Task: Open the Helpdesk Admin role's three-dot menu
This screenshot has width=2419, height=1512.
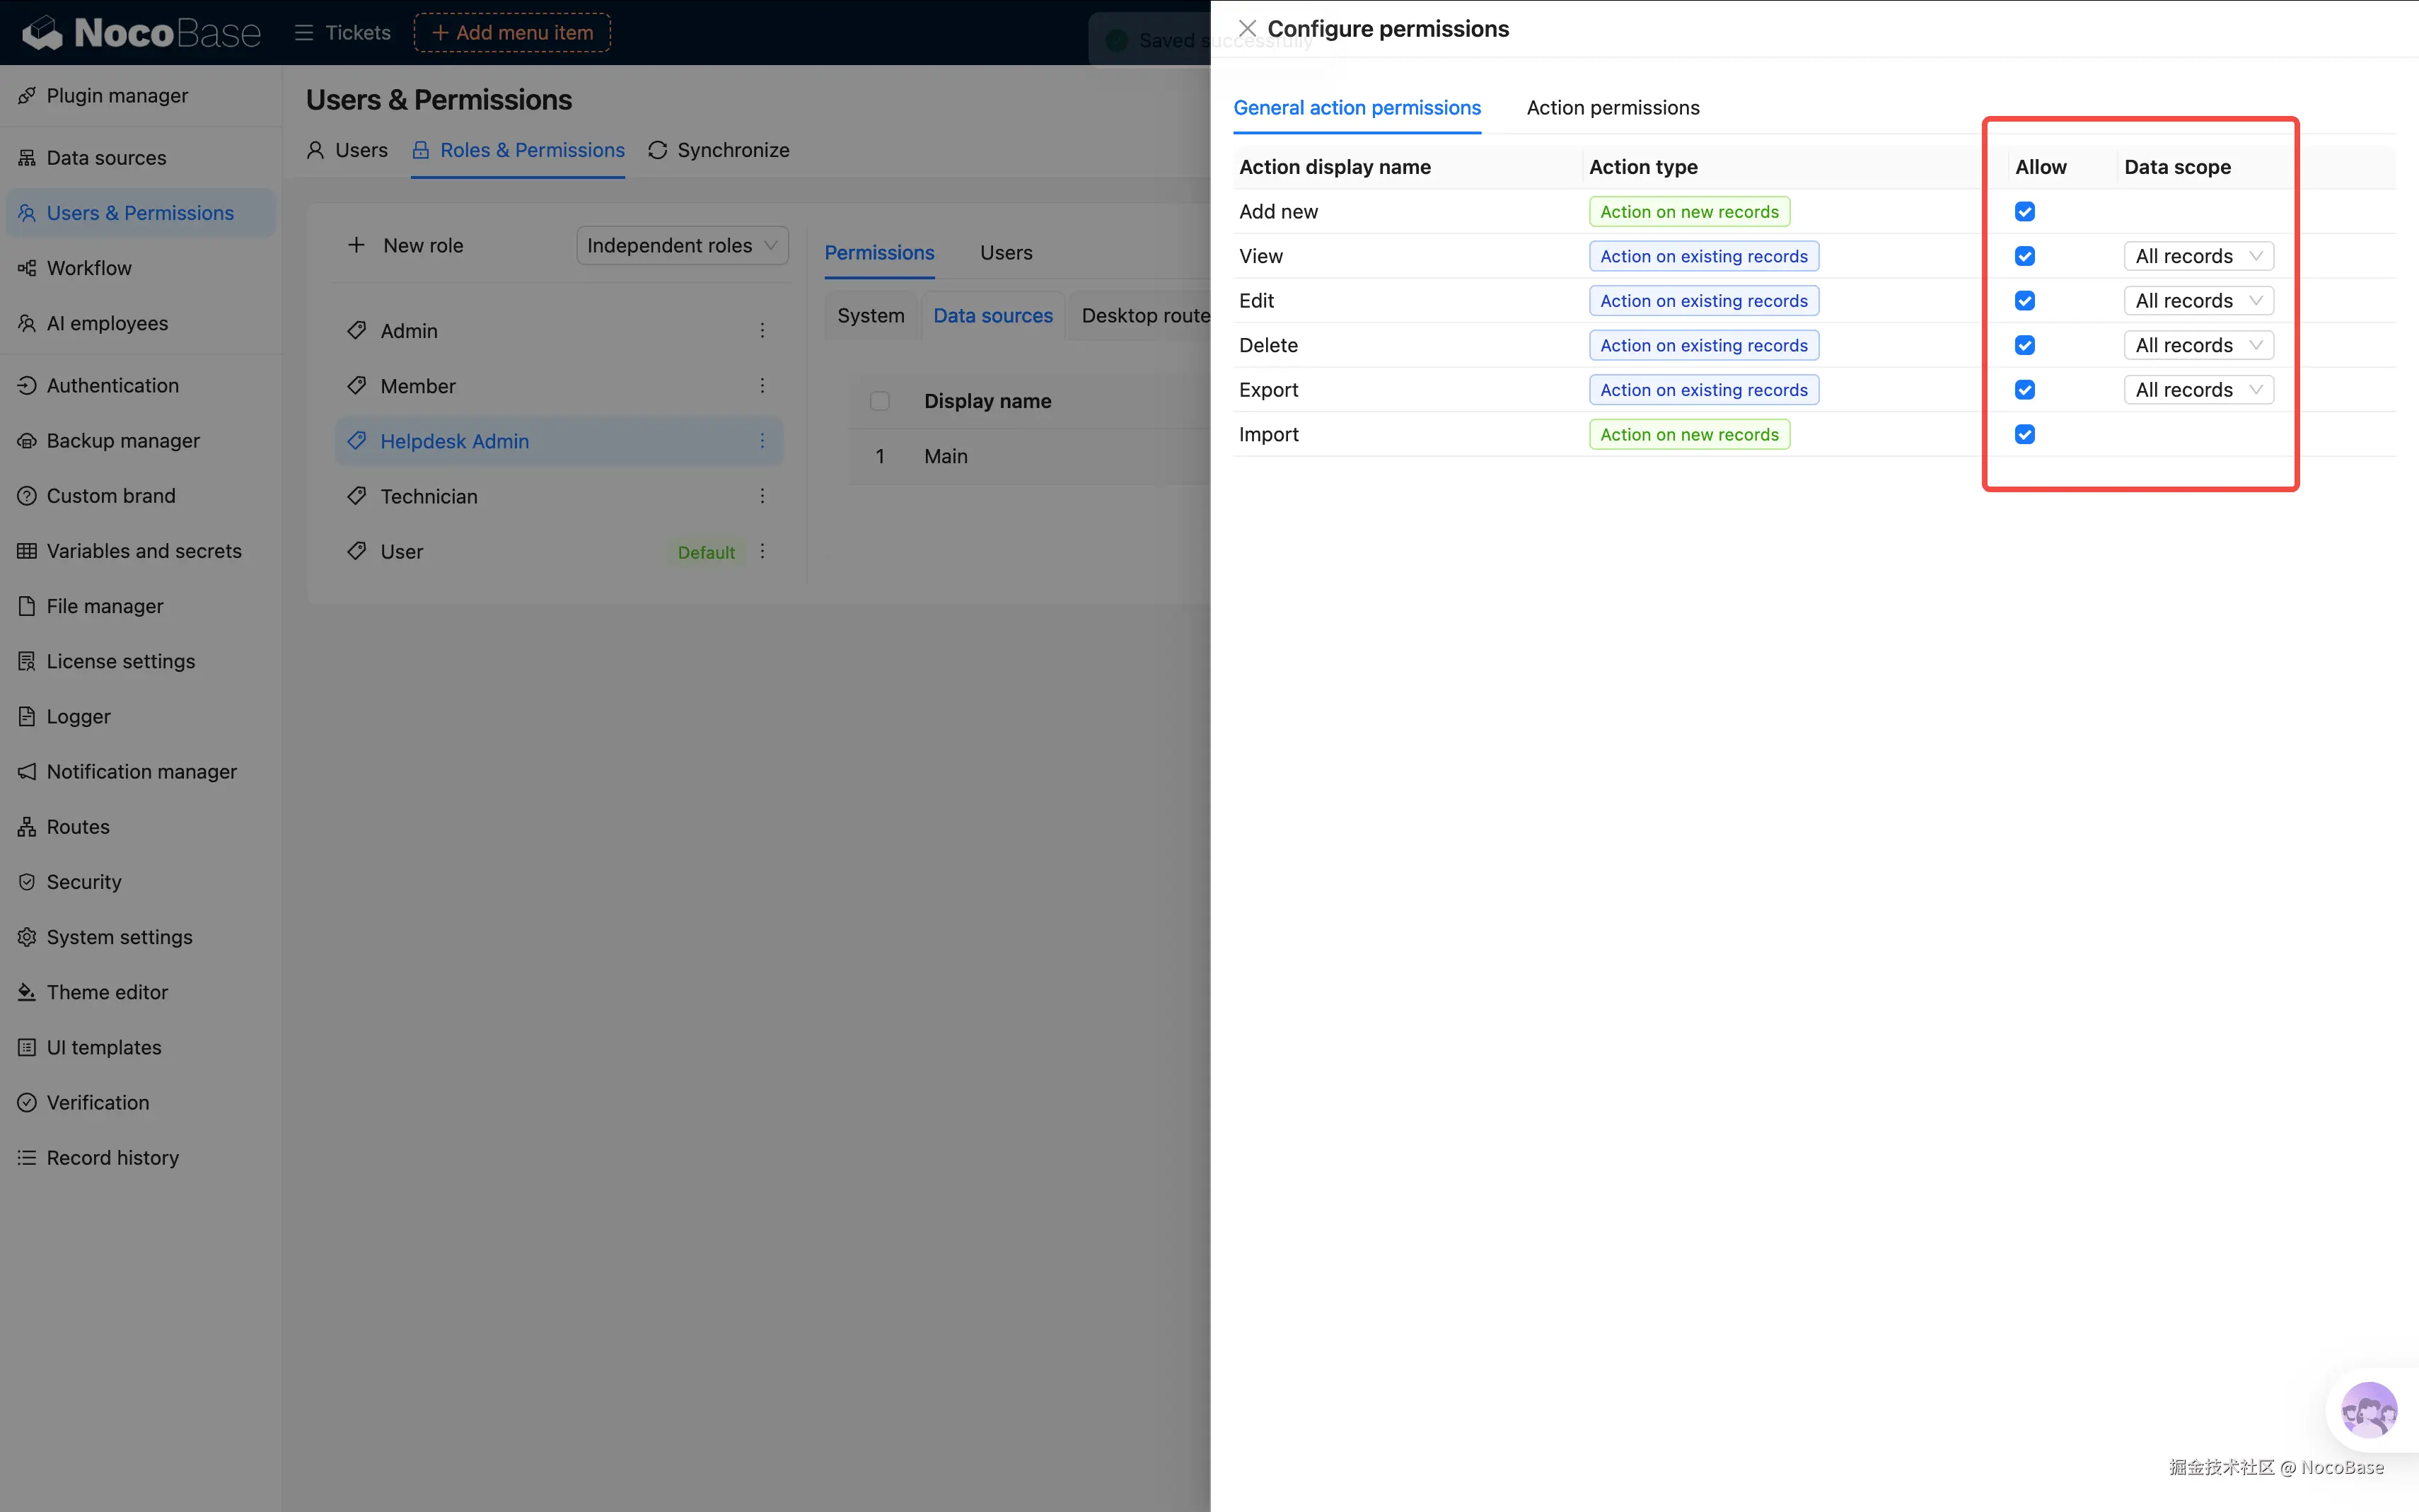Action: click(762, 441)
